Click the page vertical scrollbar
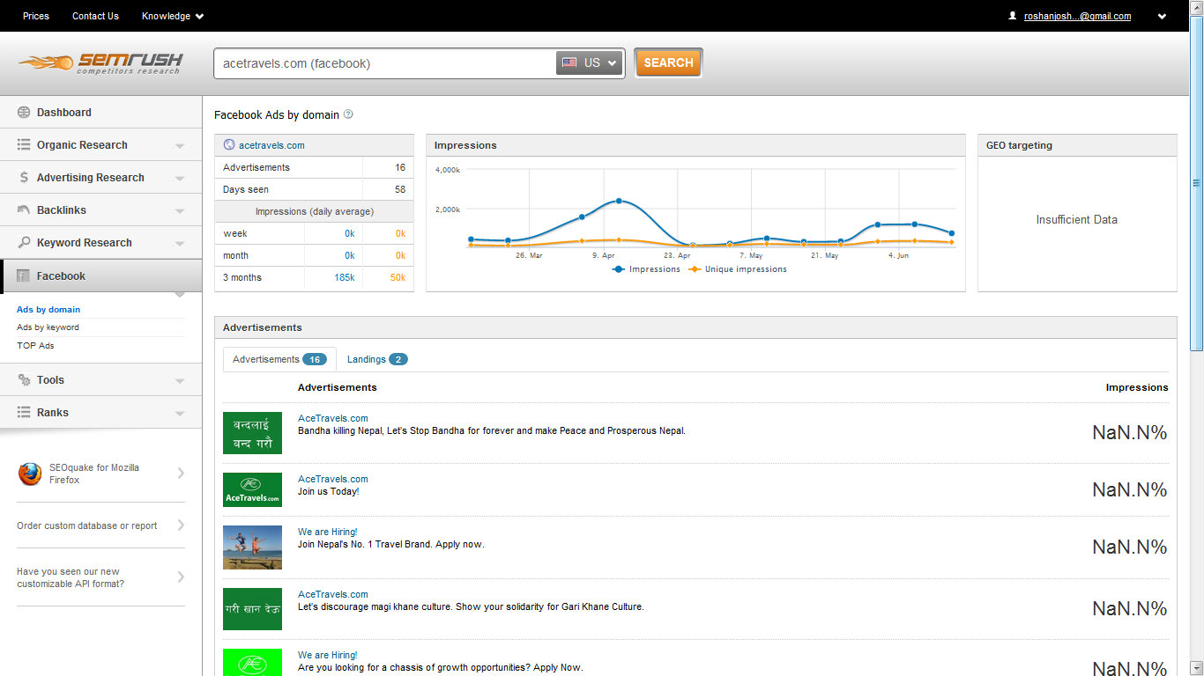Screen dimensions: 1204x676 1197,182
